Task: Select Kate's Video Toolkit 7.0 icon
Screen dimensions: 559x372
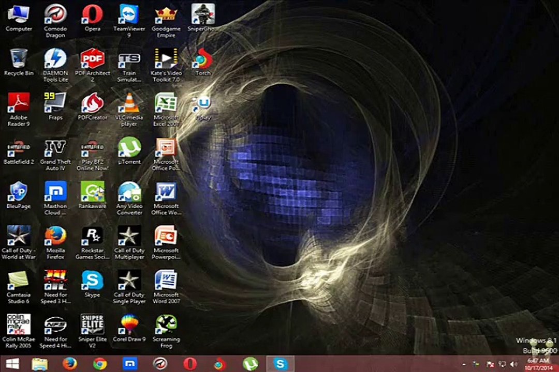Action: [166, 66]
